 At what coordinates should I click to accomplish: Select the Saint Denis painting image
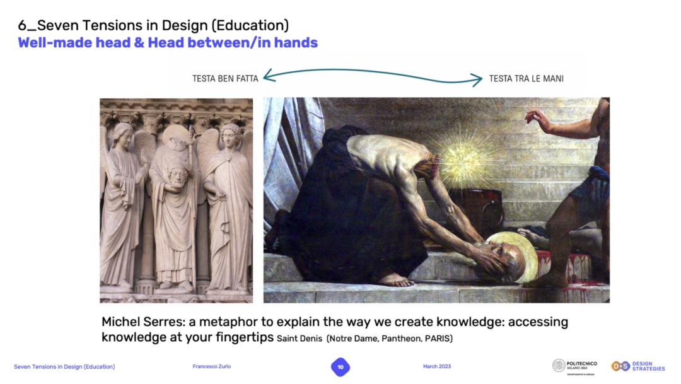point(436,201)
